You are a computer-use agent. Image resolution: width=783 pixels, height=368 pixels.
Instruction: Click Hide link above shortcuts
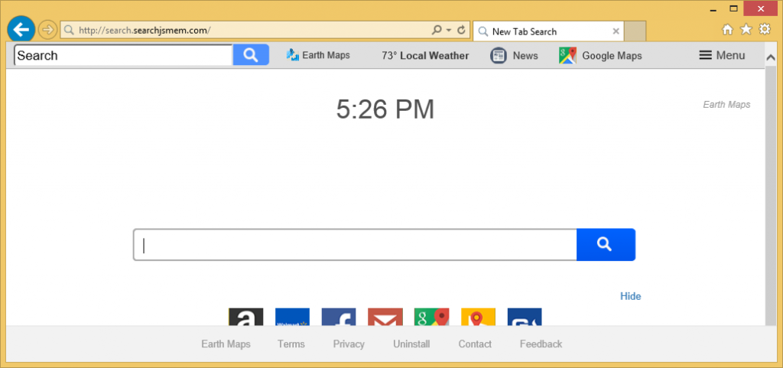pos(631,296)
